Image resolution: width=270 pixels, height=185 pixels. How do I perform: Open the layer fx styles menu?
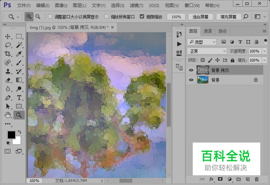click(x=211, y=179)
